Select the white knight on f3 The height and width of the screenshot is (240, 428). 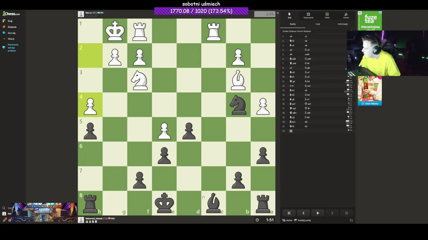140,80
